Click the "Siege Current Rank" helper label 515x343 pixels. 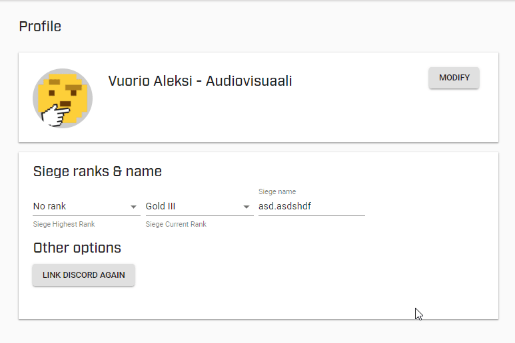coord(176,224)
